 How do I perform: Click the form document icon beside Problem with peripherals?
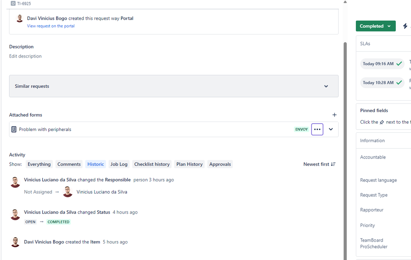click(14, 129)
